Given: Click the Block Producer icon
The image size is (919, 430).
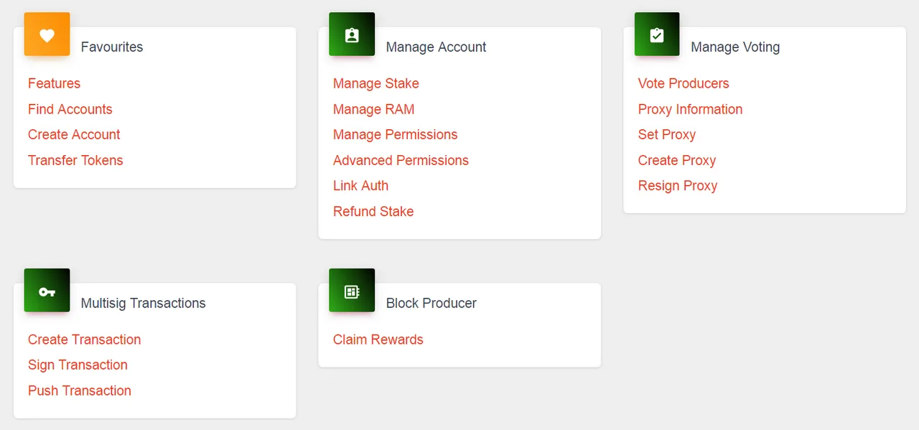Looking at the screenshot, I should point(352,291).
